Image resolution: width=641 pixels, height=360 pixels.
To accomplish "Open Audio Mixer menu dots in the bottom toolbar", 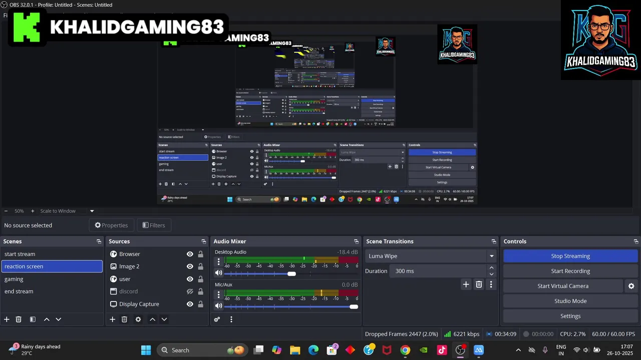I will pyautogui.click(x=231, y=319).
